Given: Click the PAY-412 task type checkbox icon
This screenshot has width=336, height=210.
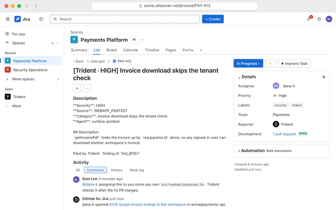Looking at the screenshot, I should point(114,61).
